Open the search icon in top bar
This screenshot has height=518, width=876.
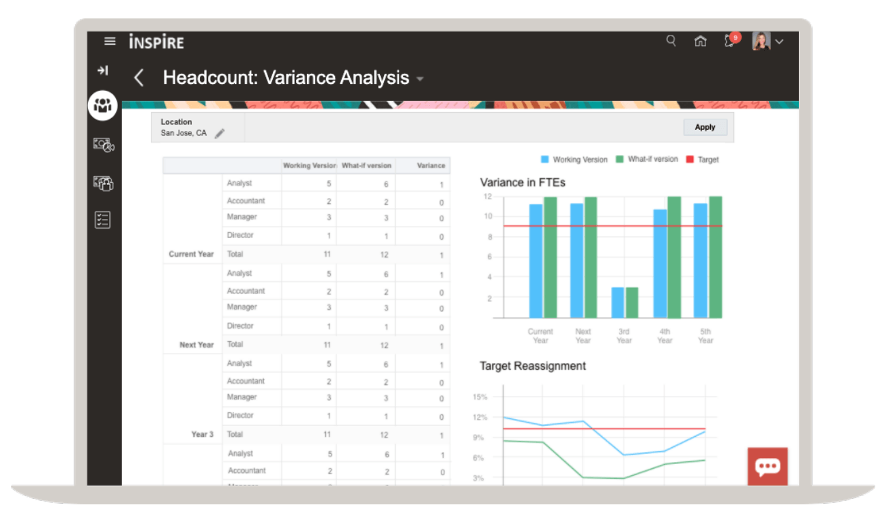[671, 41]
